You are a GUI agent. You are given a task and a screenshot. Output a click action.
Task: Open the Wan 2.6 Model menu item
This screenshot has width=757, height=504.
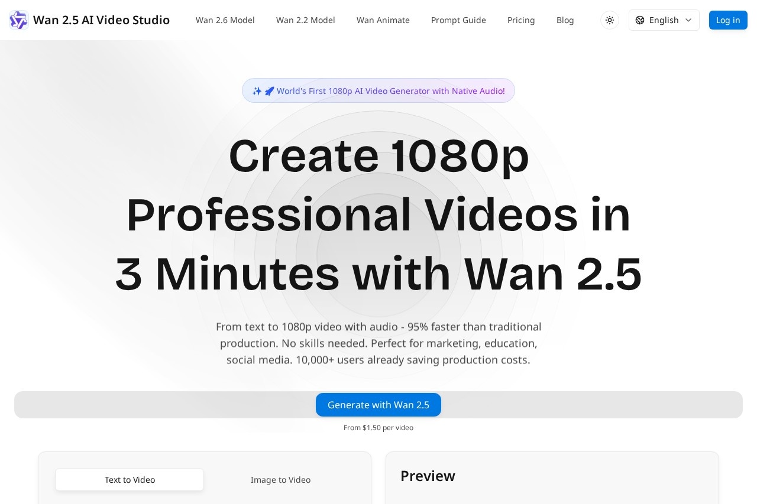coord(225,20)
